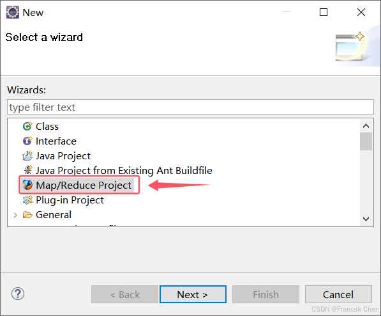
Task: Click the Map/Reduce Project elephant icon
Action: [27, 185]
